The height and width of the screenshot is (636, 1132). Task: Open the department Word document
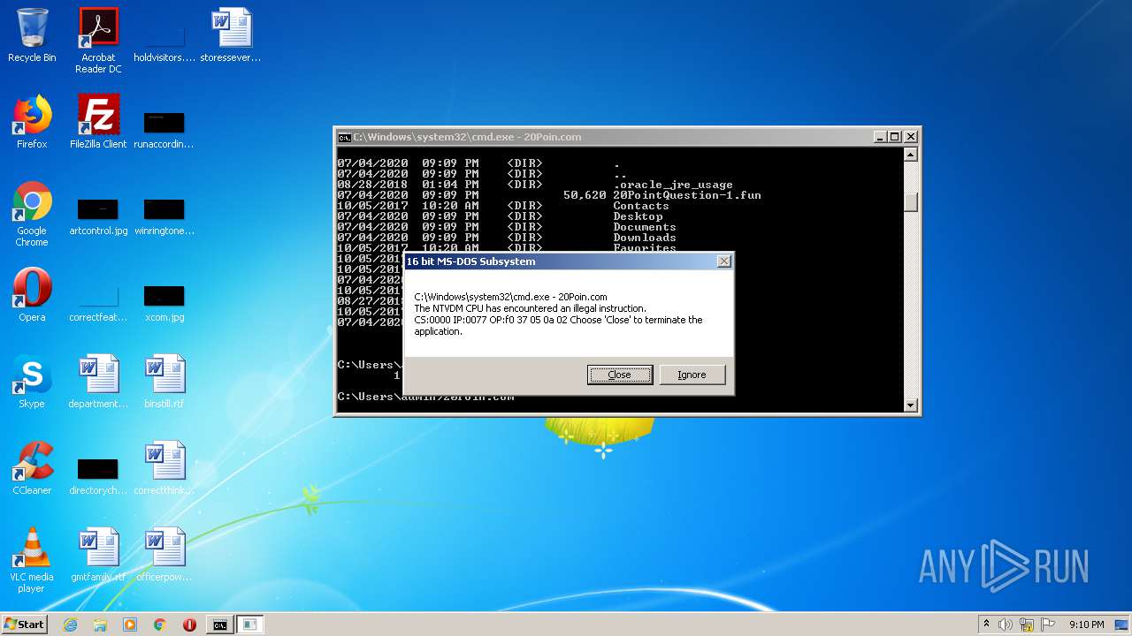(x=98, y=382)
